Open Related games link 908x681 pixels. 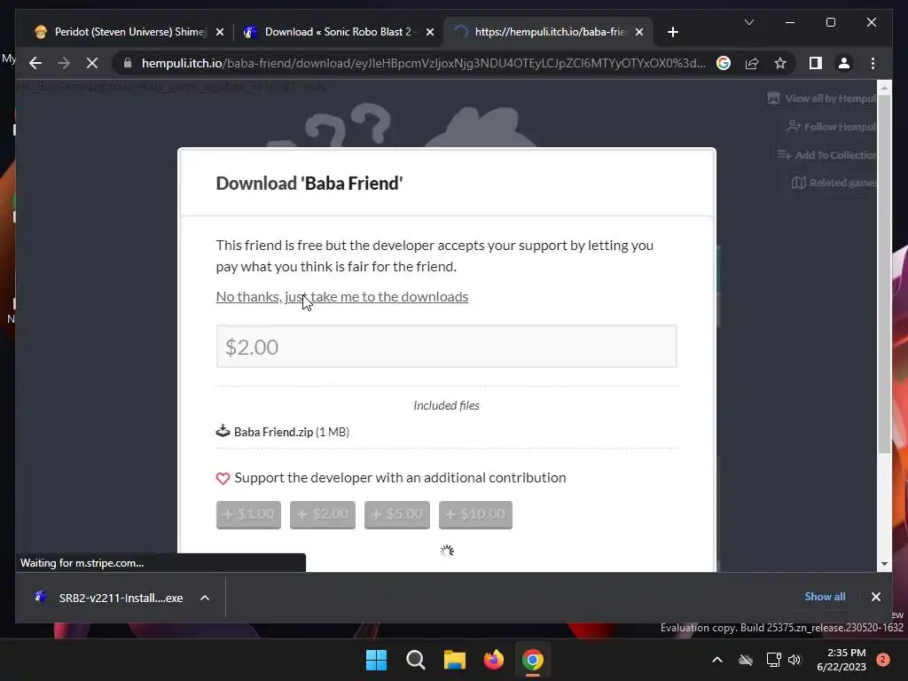(834, 183)
